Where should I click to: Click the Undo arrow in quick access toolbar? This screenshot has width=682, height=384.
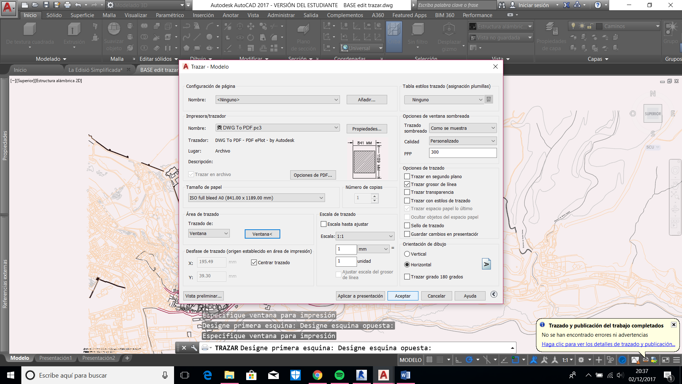point(78,5)
